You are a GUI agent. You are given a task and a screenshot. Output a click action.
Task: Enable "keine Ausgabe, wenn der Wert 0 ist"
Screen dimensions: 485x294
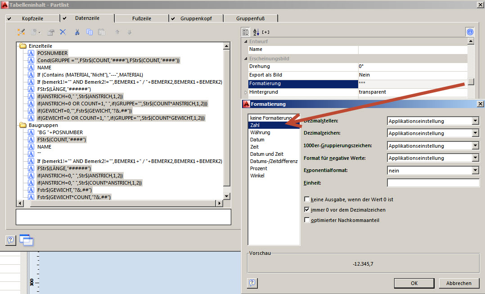[x=307, y=199]
